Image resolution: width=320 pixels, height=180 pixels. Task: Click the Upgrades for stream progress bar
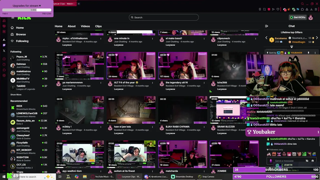pos(26,10)
